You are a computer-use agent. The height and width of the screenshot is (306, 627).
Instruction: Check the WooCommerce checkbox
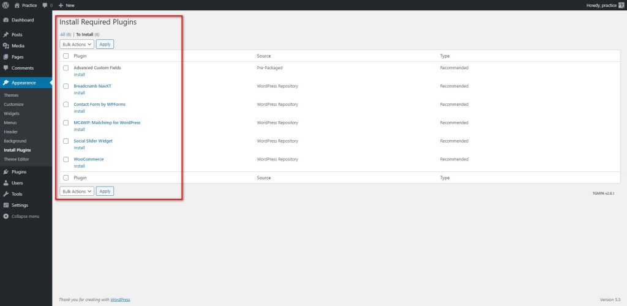(66, 159)
